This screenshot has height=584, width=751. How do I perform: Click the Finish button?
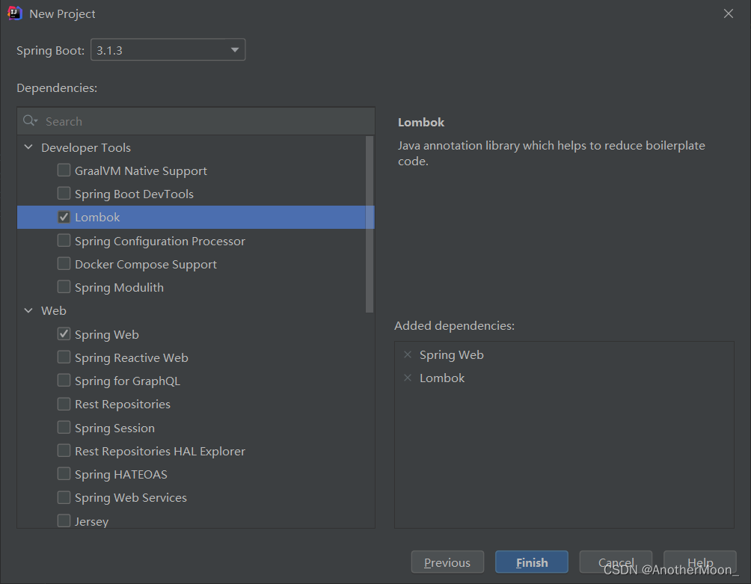(531, 562)
